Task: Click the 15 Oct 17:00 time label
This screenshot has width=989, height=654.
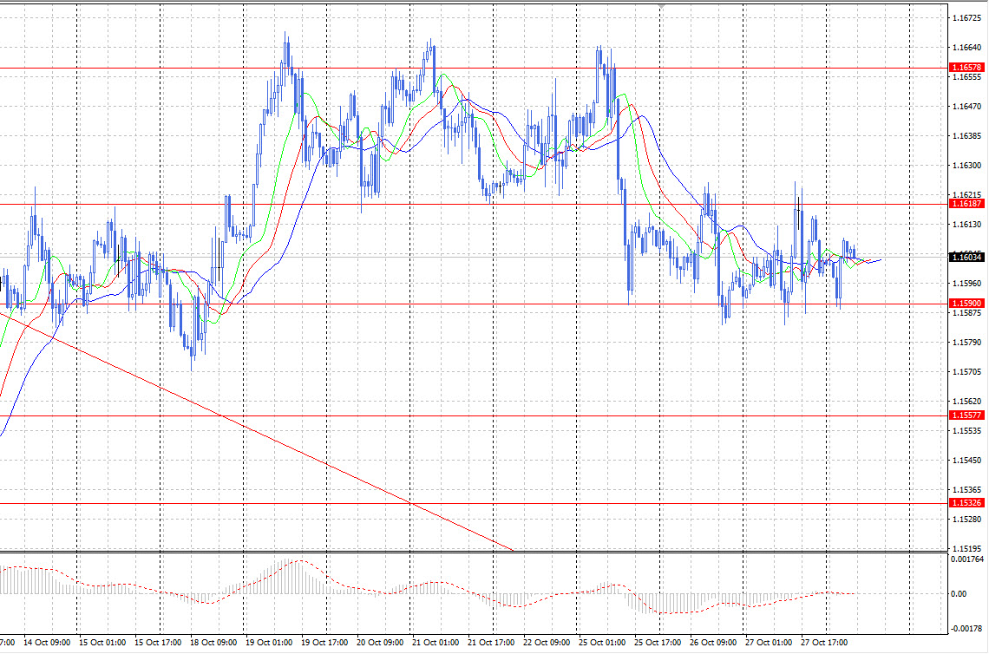Action: tap(158, 643)
